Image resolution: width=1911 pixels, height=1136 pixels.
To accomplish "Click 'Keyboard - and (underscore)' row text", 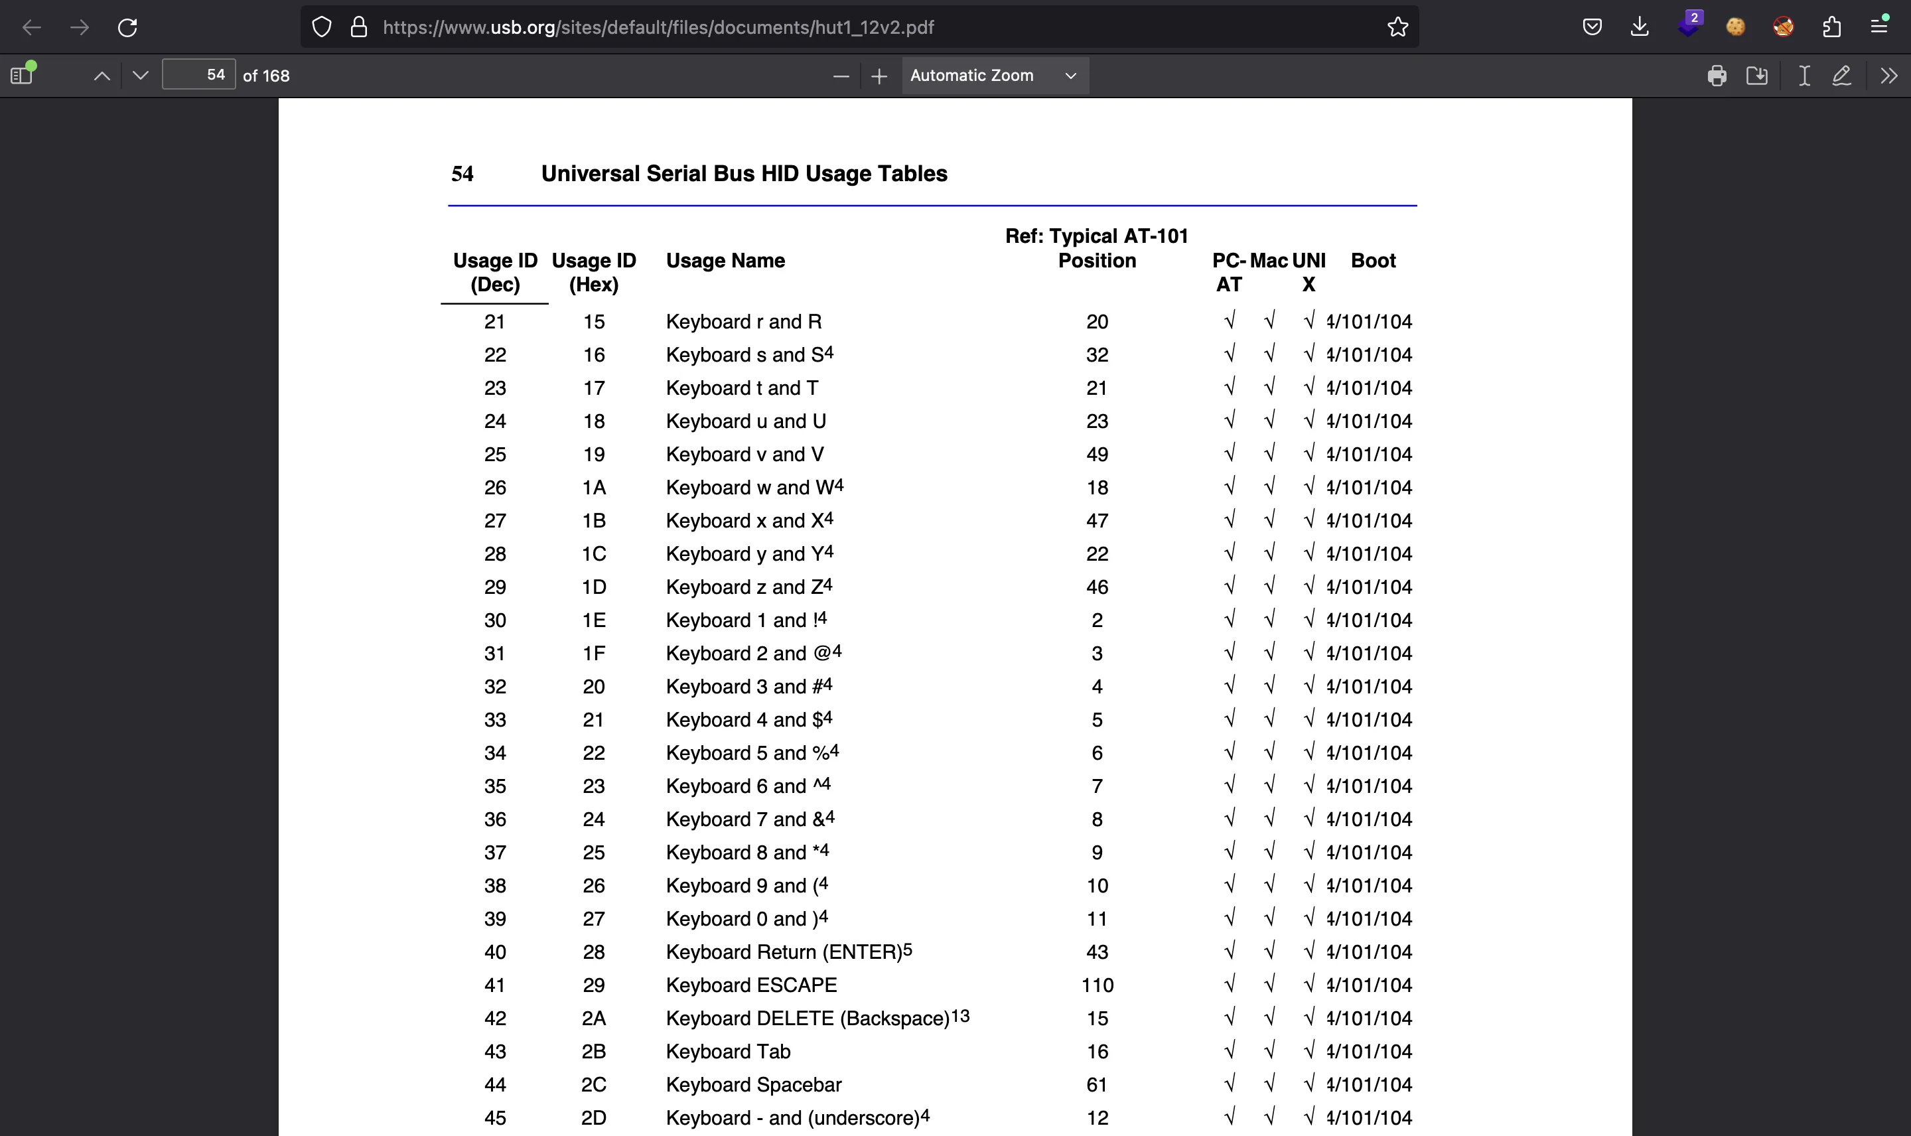I will pos(792,1118).
